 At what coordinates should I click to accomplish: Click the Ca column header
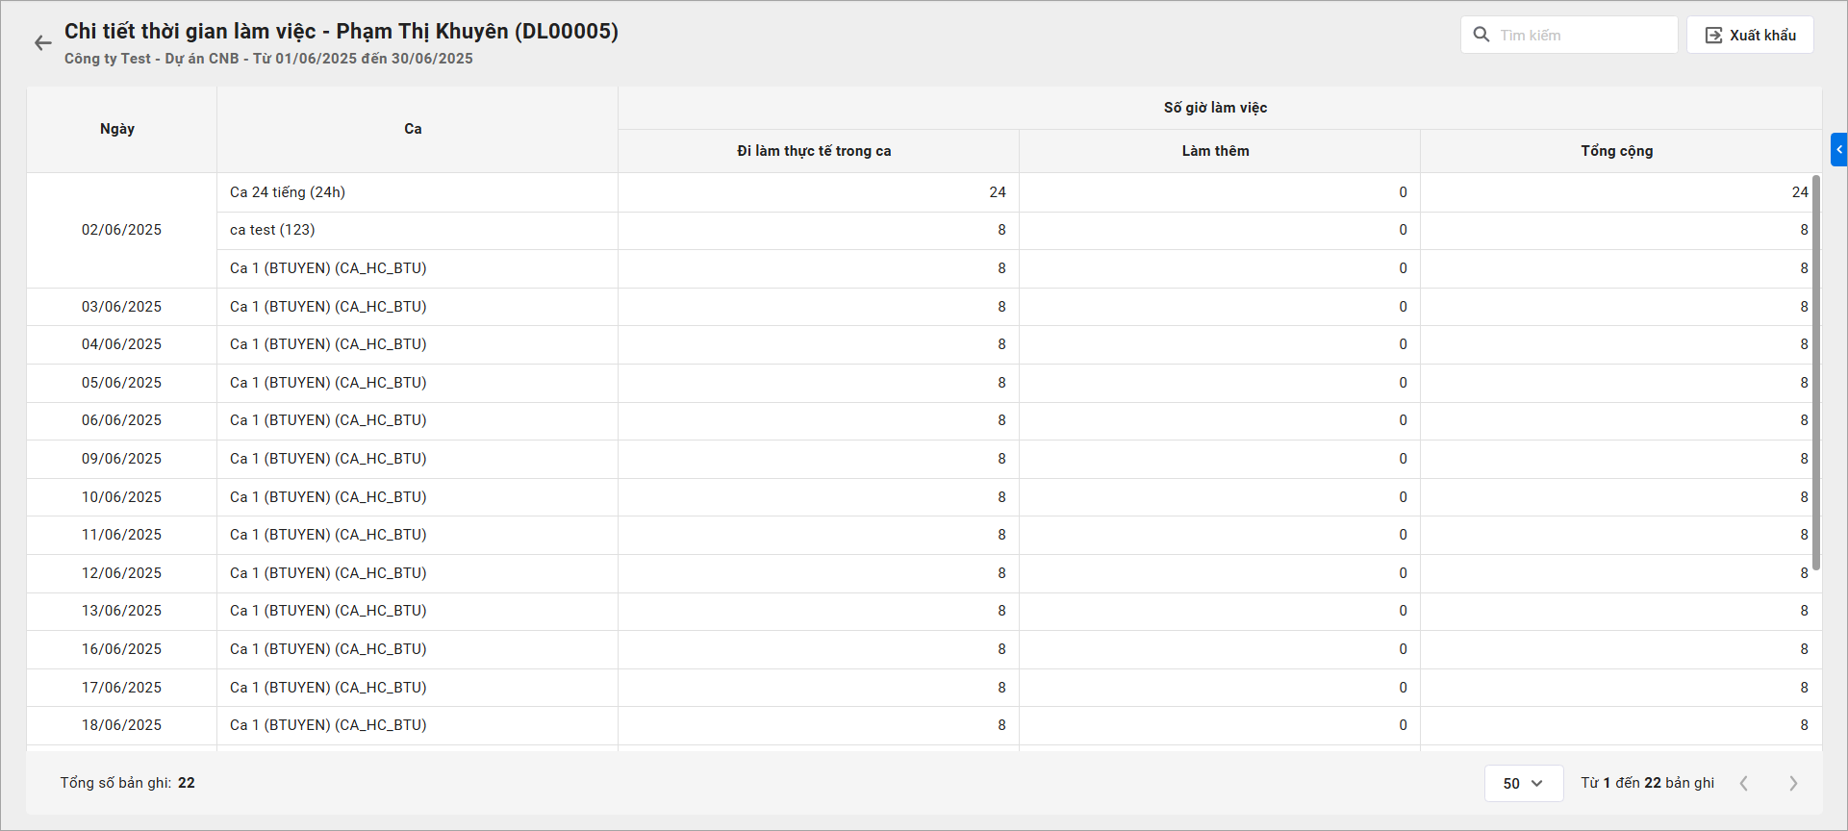413,129
